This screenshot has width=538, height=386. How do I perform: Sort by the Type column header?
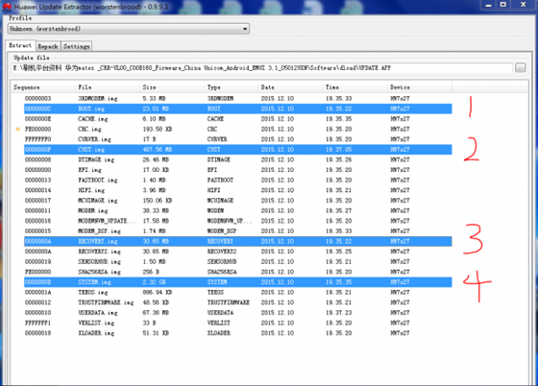click(x=231, y=87)
